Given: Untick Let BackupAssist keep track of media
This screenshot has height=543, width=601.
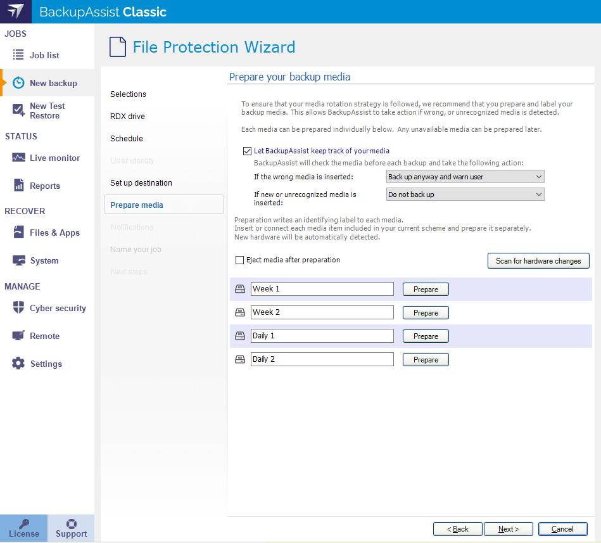Looking at the screenshot, I should point(247,151).
